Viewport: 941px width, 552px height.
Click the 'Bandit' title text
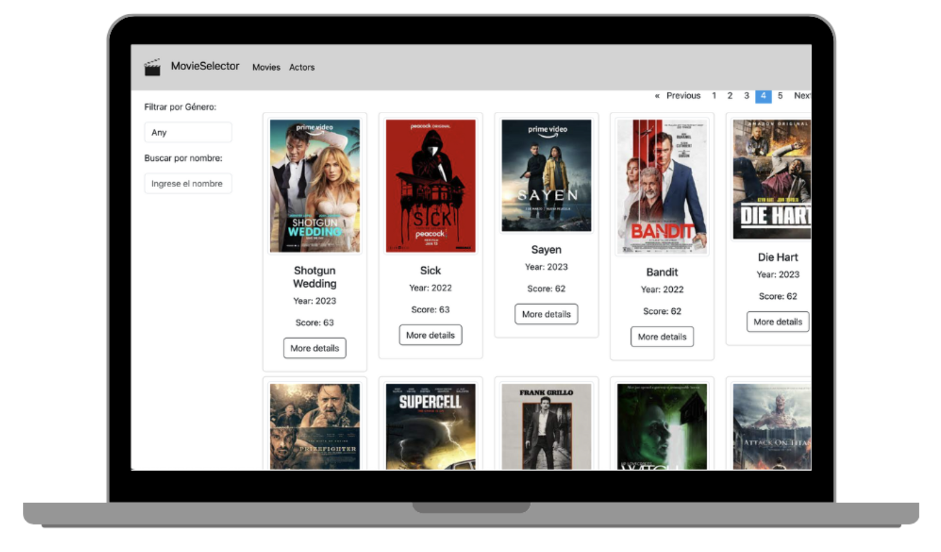662,272
